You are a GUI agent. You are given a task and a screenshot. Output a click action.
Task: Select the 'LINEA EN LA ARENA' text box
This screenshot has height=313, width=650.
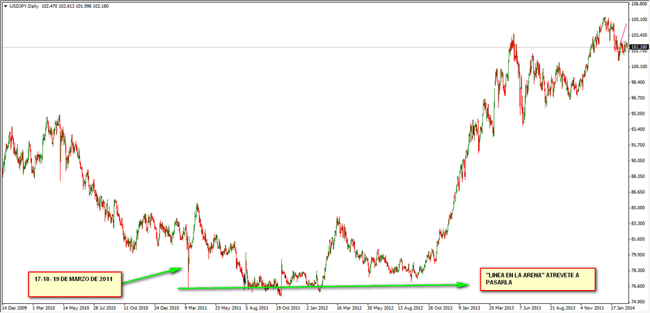click(x=538, y=279)
